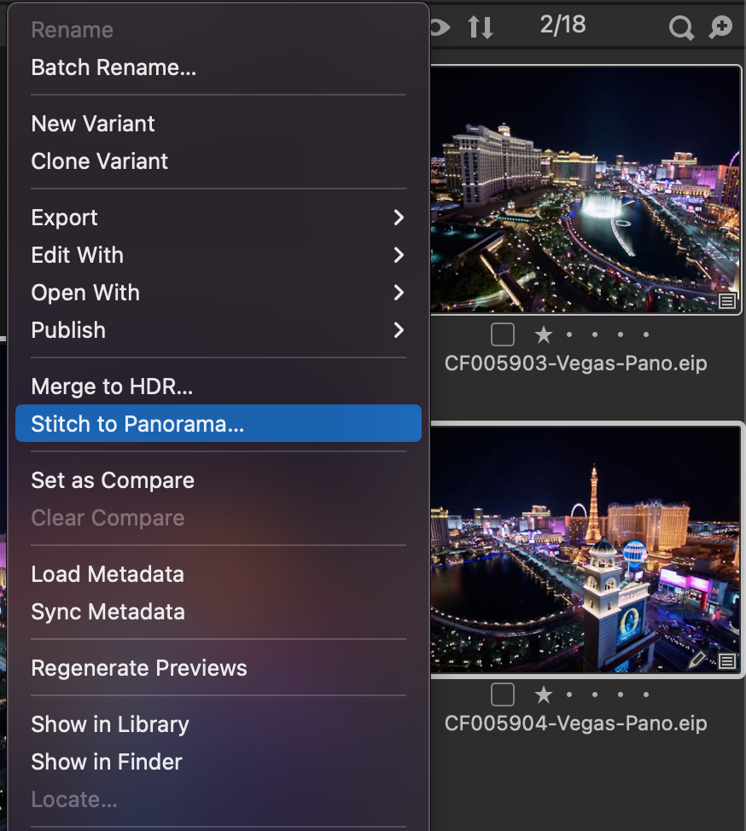The width and height of the screenshot is (746, 831).
Task: Choose Show in Library
Action: coord(219,724)
